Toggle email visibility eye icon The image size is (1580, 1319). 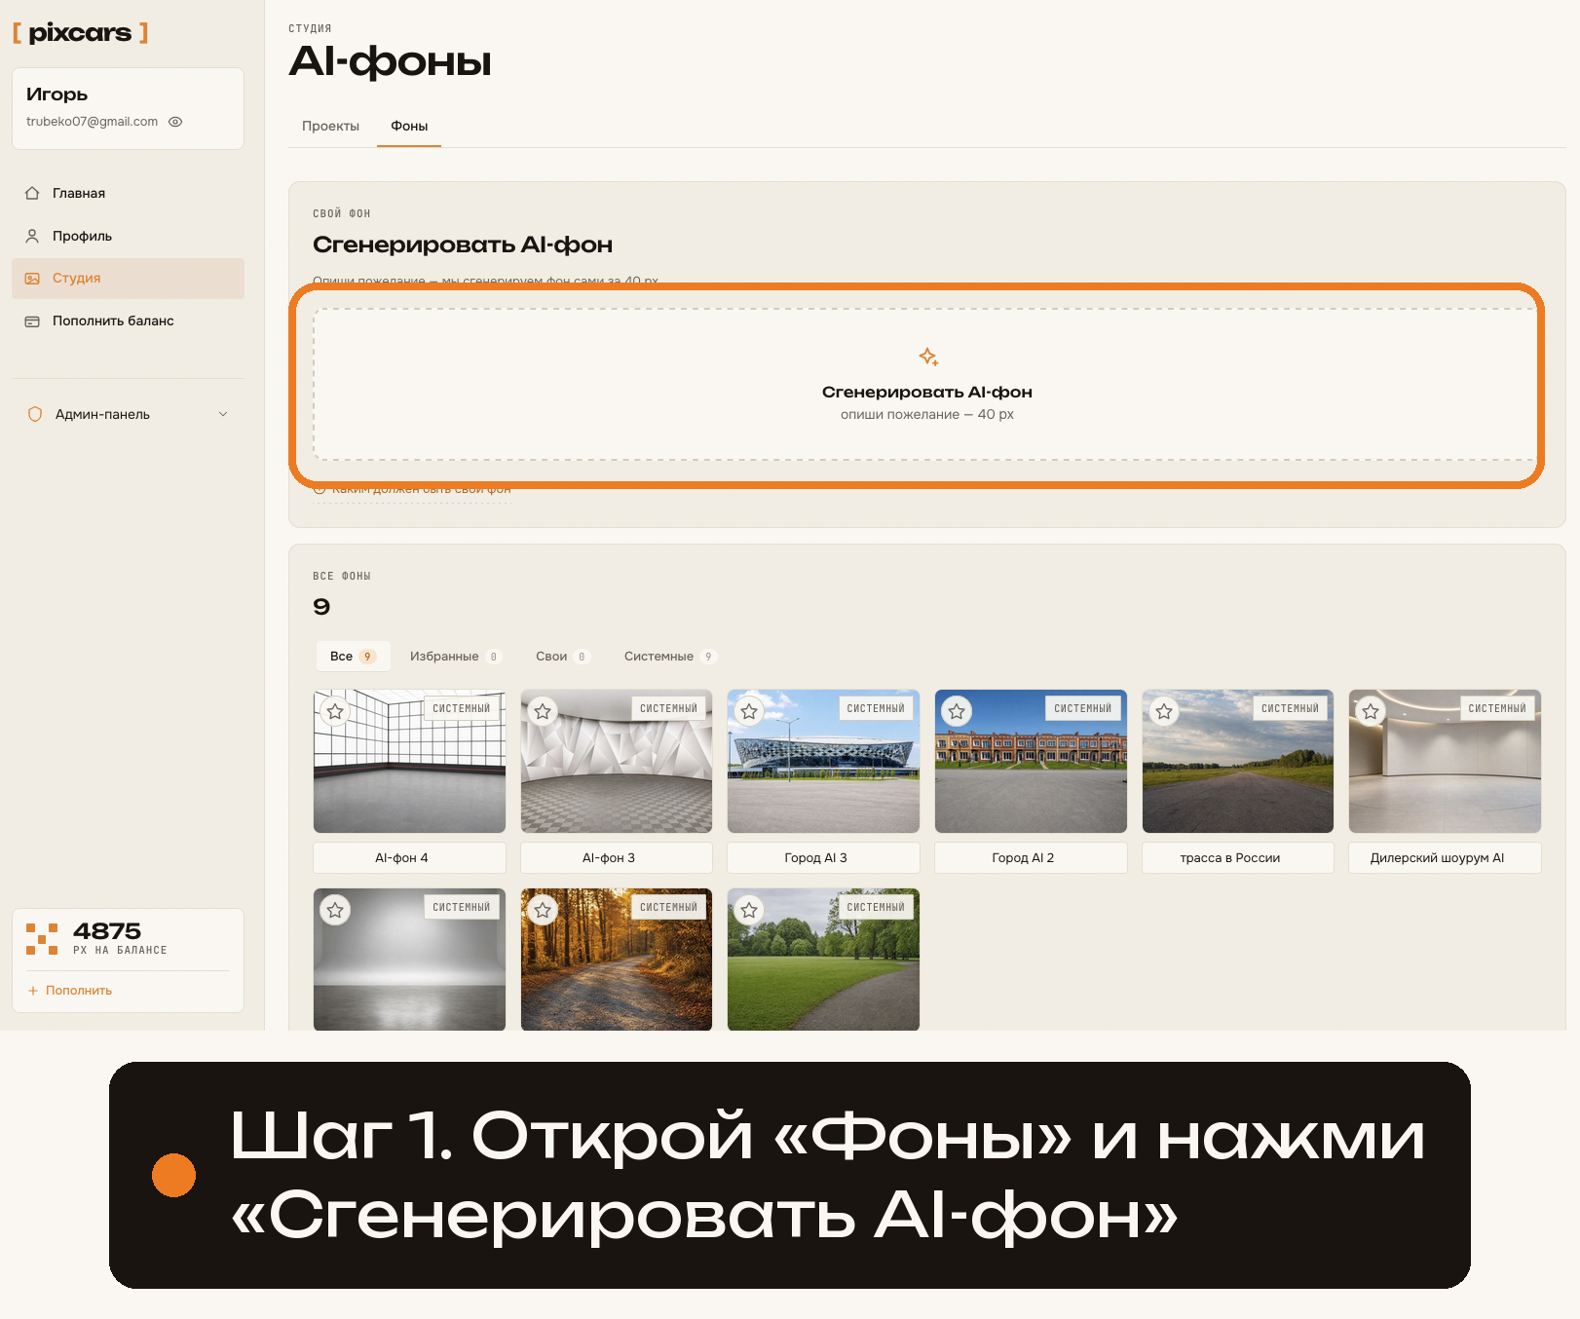(175, 122)
